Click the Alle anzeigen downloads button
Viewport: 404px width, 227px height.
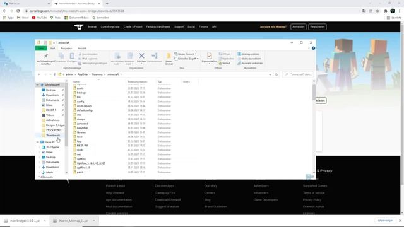pos(386,221)
